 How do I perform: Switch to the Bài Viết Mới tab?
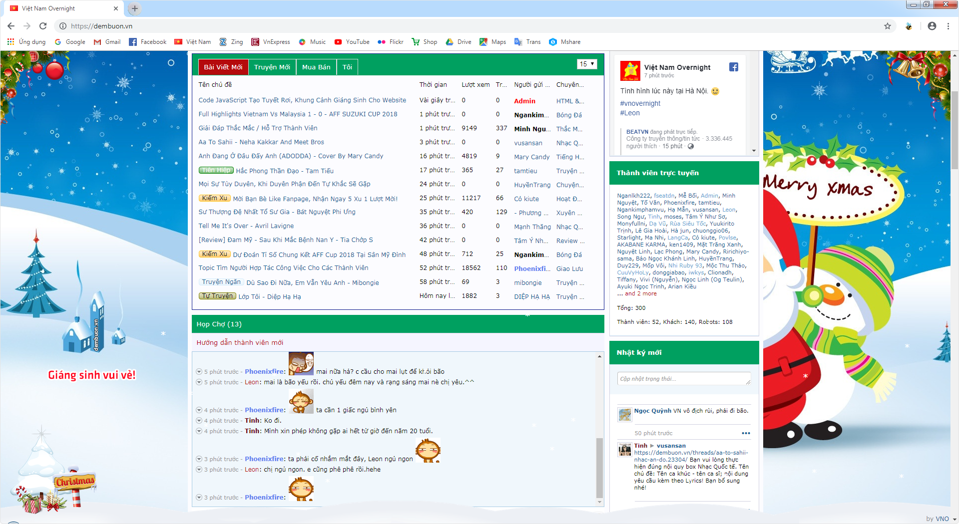(x=223, y=67)
